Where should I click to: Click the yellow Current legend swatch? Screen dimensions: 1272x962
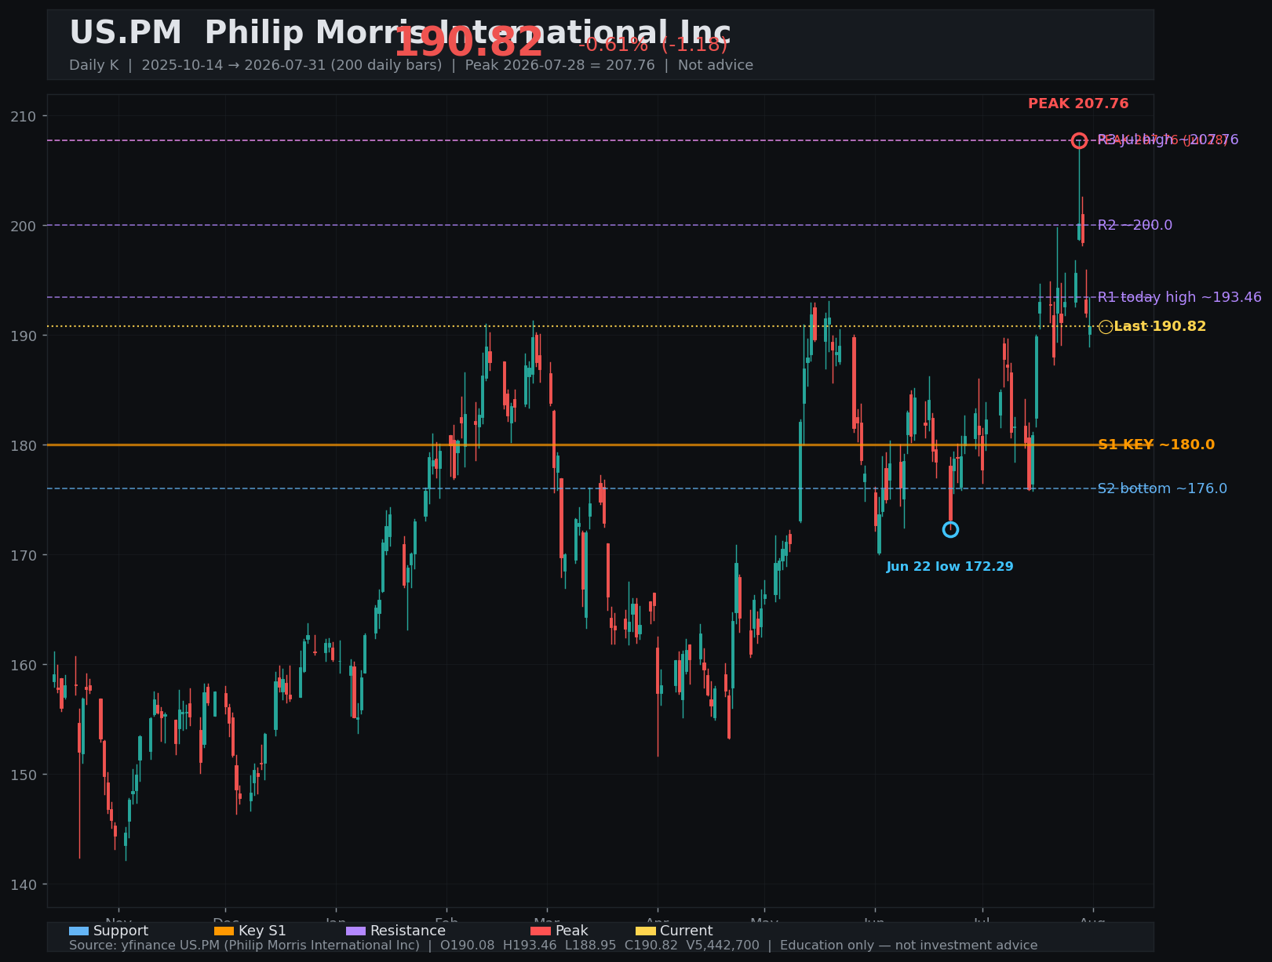pyautogui.click(x=645, y=931)
